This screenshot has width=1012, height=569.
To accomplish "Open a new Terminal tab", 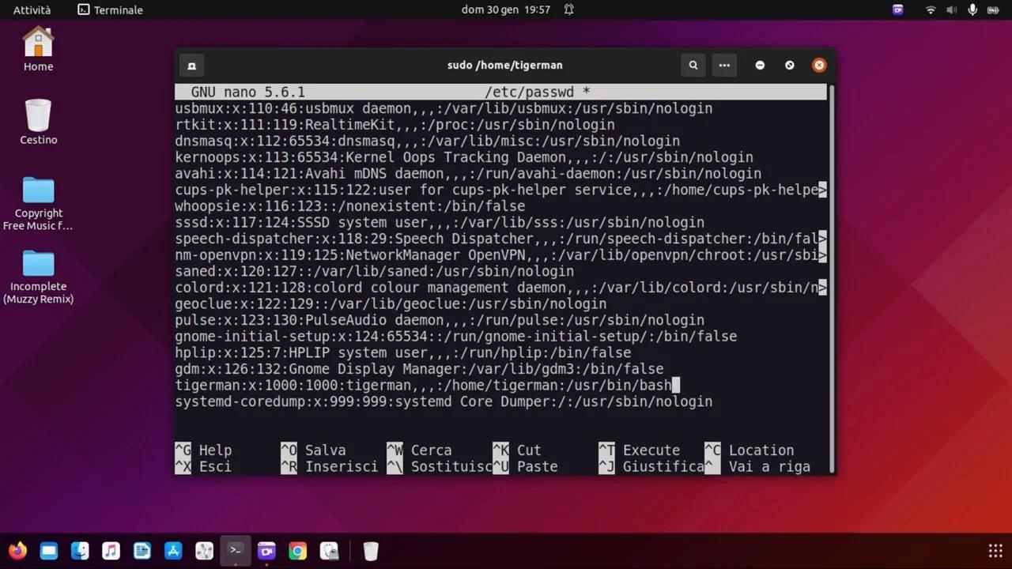I will 191,66.
